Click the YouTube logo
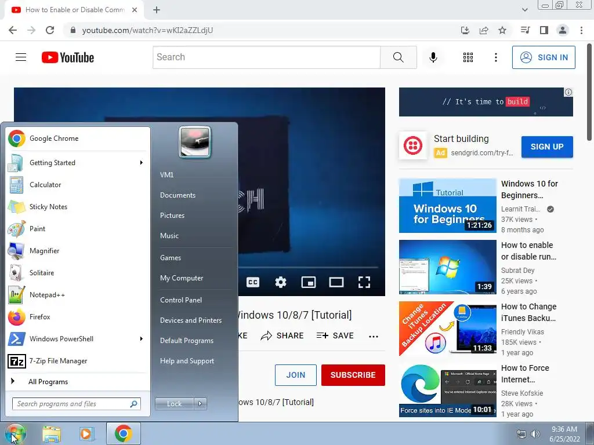Image resolution: width=594 pixels, height=445 pixels. point(68,57)
